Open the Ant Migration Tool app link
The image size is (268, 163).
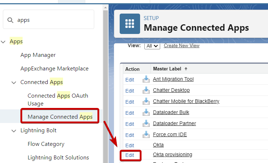tap(173, 79)
